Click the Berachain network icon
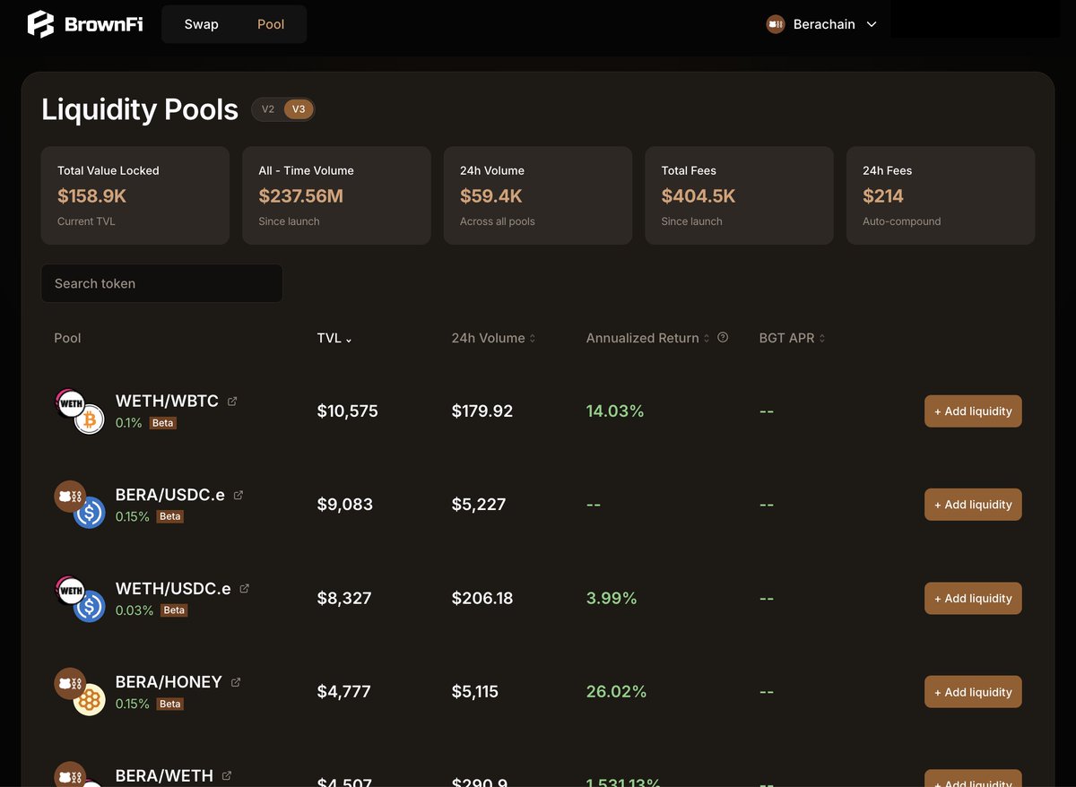Screen dimensions: 1076x787 [776, 24]
